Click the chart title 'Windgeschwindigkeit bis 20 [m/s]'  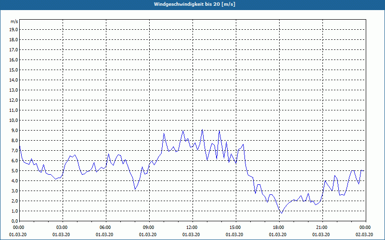(x=194, y=4)
